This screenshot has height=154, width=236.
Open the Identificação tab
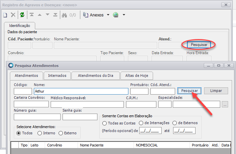(19, 26)
